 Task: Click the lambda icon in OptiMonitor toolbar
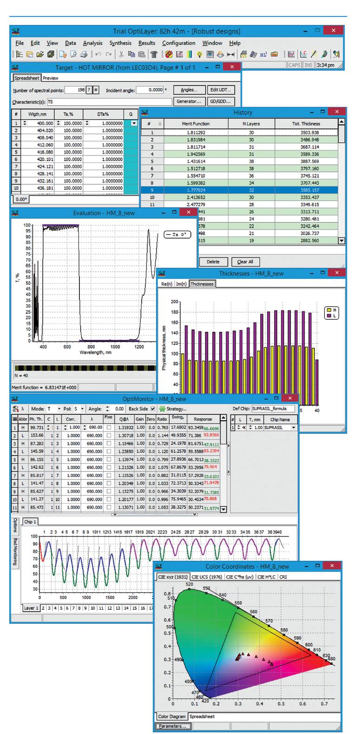pos(23,409)
